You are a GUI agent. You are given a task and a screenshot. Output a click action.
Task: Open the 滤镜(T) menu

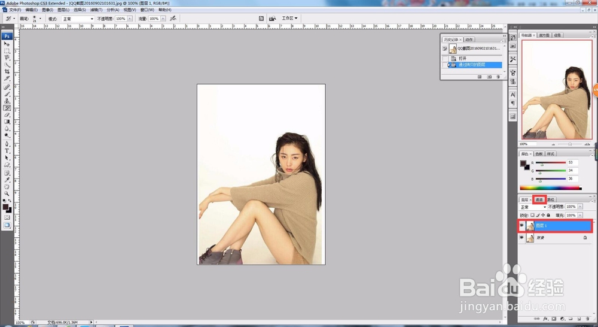pos(96,10)
